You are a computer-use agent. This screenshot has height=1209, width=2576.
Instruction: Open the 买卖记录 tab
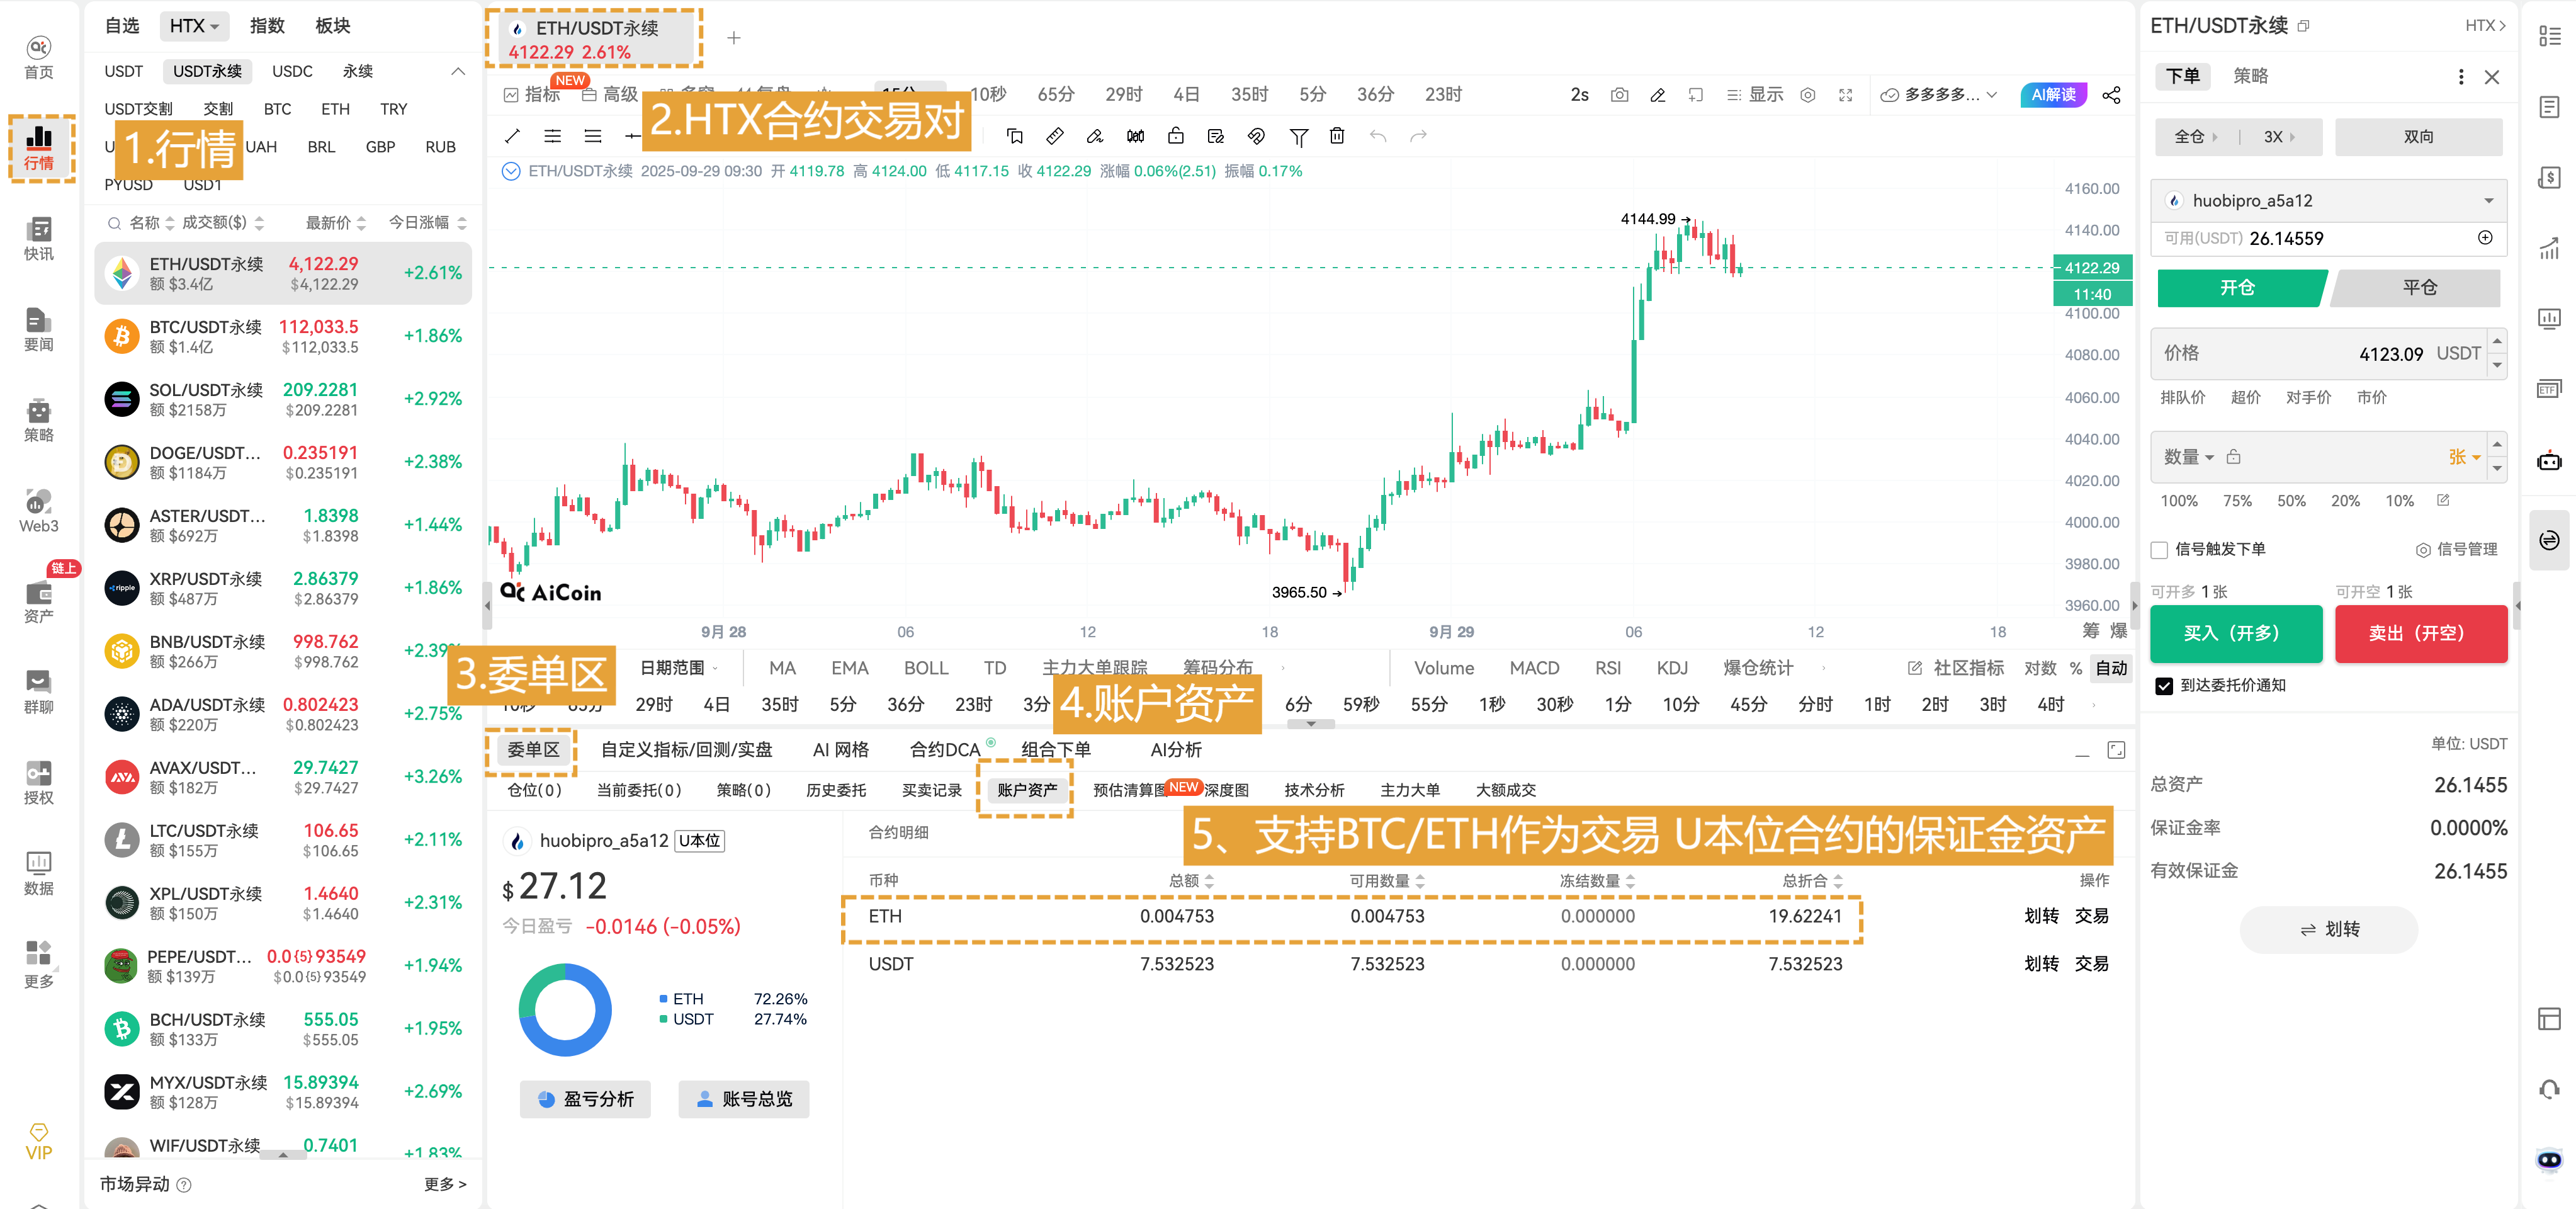931,791
